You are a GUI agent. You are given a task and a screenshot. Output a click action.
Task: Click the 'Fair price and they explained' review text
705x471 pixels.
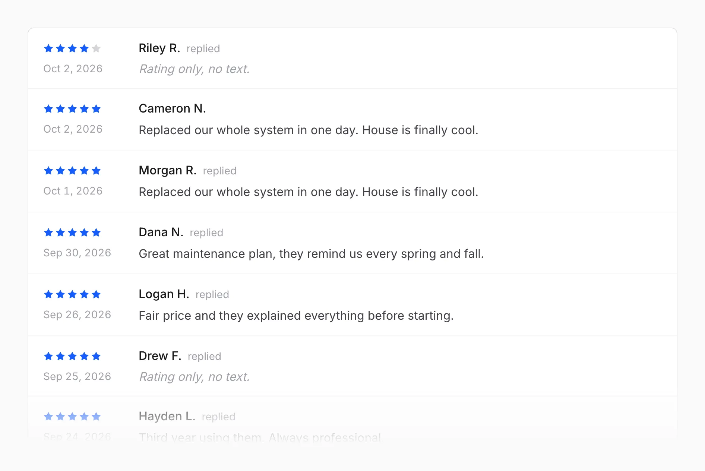(296, 316)
